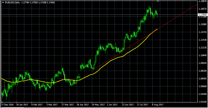Click the chart shift triangle marker at top
The image size is (208, 108).
(158, 1)
